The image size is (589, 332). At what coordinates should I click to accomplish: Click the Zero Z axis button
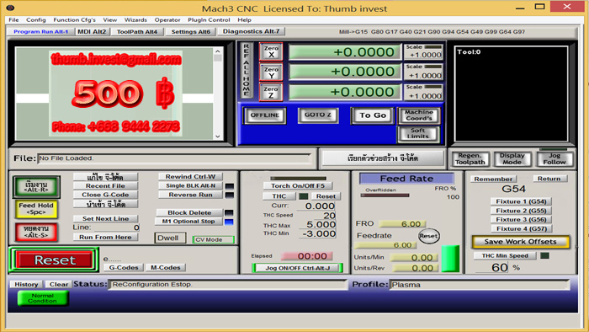coord(271,92)
